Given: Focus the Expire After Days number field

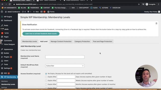Looking at the screenshot, I should [x=66, y=77].
